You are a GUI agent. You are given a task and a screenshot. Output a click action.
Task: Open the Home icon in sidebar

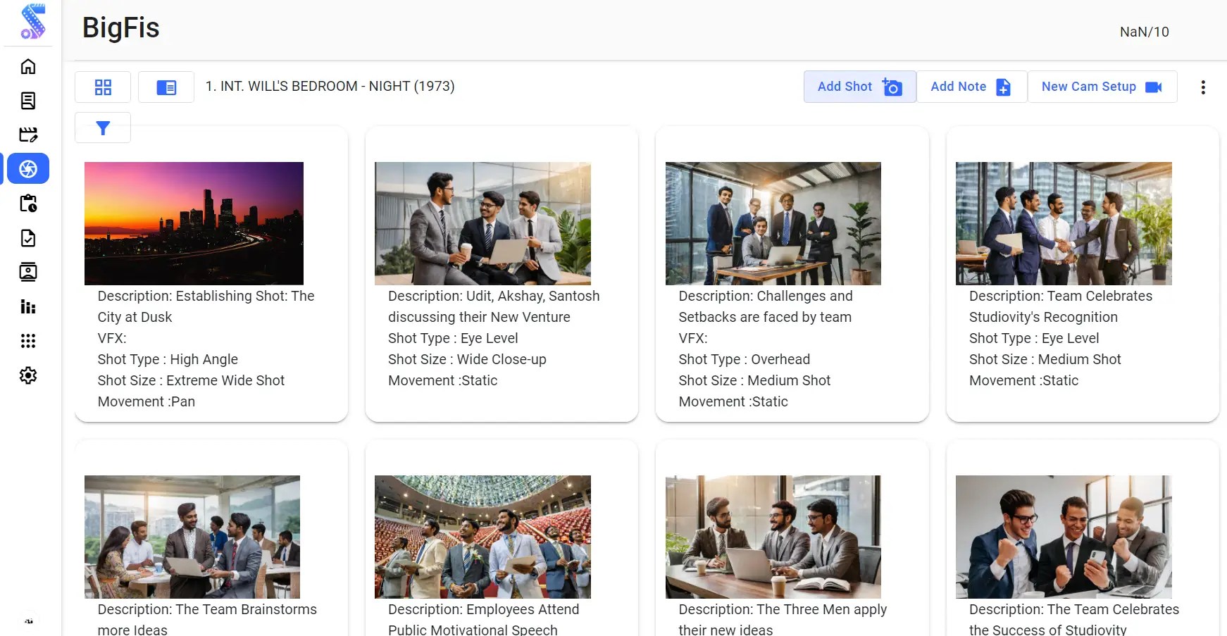tap(28, 66)
